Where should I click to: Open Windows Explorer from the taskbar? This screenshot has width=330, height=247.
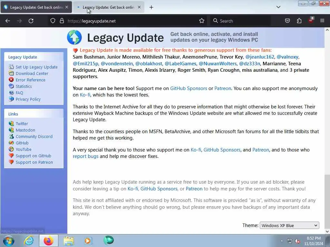click(x=69, y=241)
